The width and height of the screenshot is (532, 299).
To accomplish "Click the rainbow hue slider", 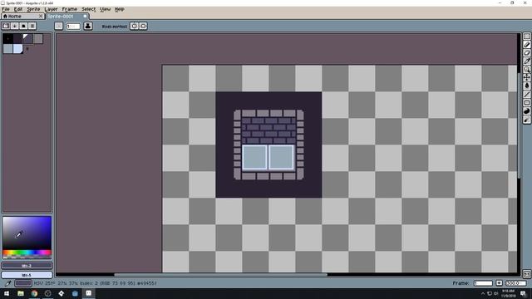I will click(x=27, y=252).
